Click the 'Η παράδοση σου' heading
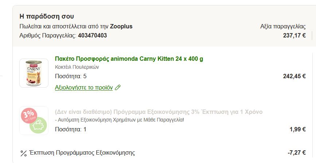Image resolution: width=316 pixels, height=163 pixels. pyautogui.click(x=47, y=17)
